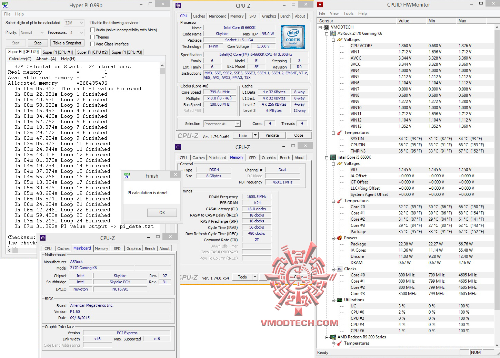Click the Max column header in HWMonitor

(470, 21)
